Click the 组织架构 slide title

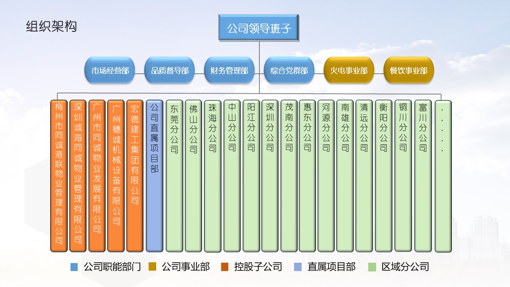coord(51,26)
